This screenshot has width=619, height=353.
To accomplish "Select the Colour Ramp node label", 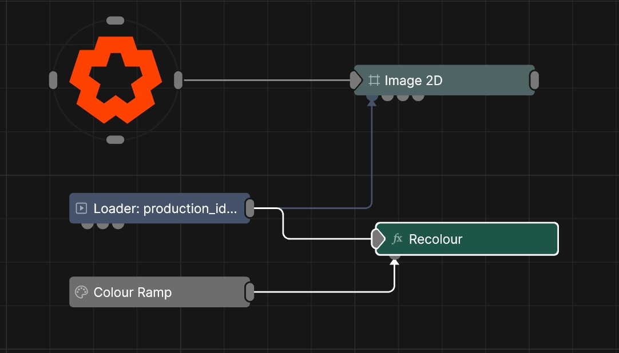I will click(133, 292).
